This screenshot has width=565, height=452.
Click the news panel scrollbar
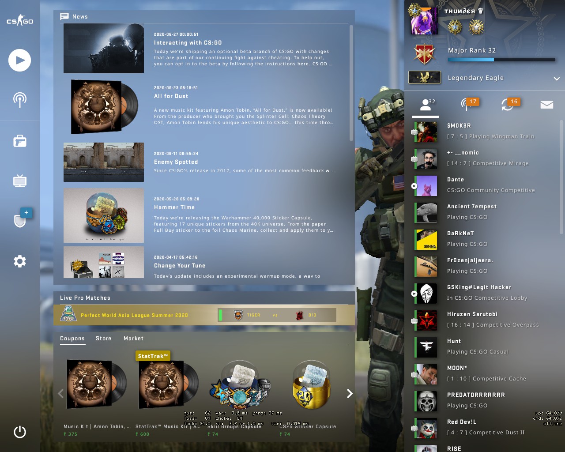[351, 83]
